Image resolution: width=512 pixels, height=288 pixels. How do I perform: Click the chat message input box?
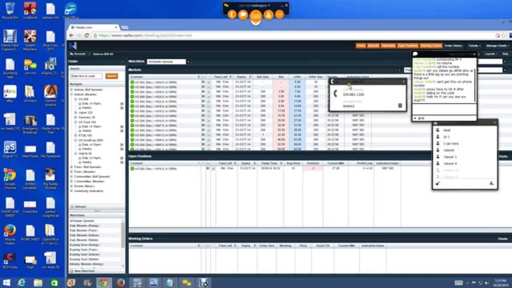[444, 109]
